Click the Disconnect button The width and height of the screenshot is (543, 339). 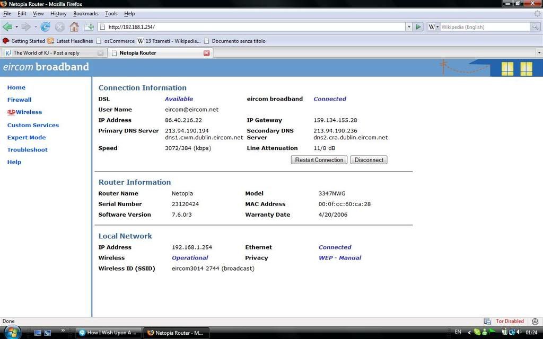click(369, 160)
